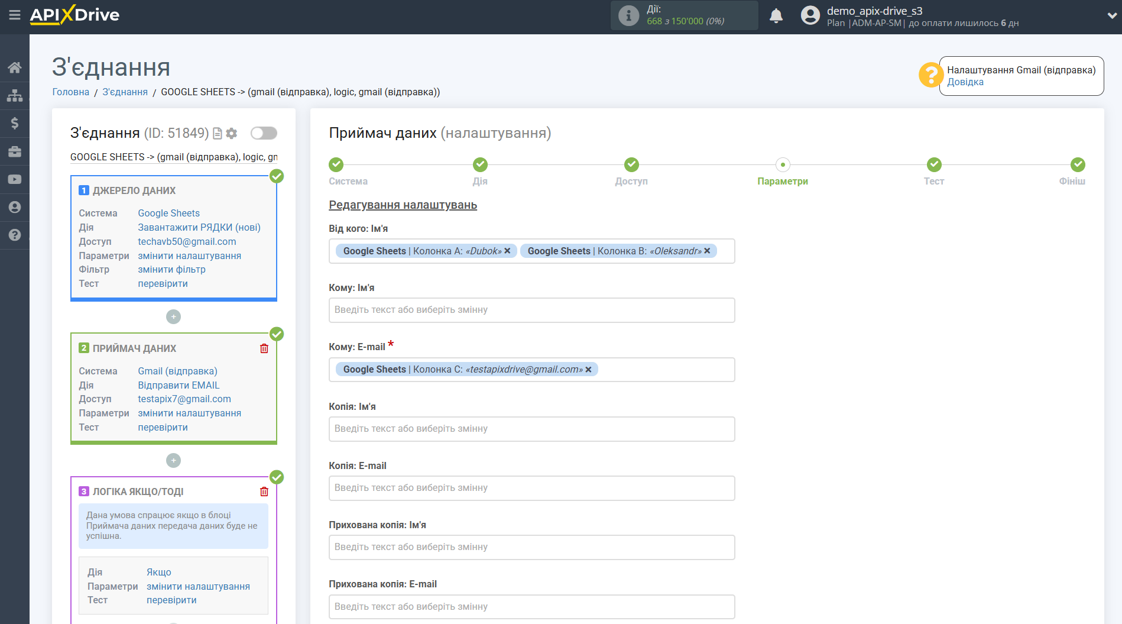
Task: Click the Відправити EMAIL action link
Action: pyautogui.click(x=179, y=385)
